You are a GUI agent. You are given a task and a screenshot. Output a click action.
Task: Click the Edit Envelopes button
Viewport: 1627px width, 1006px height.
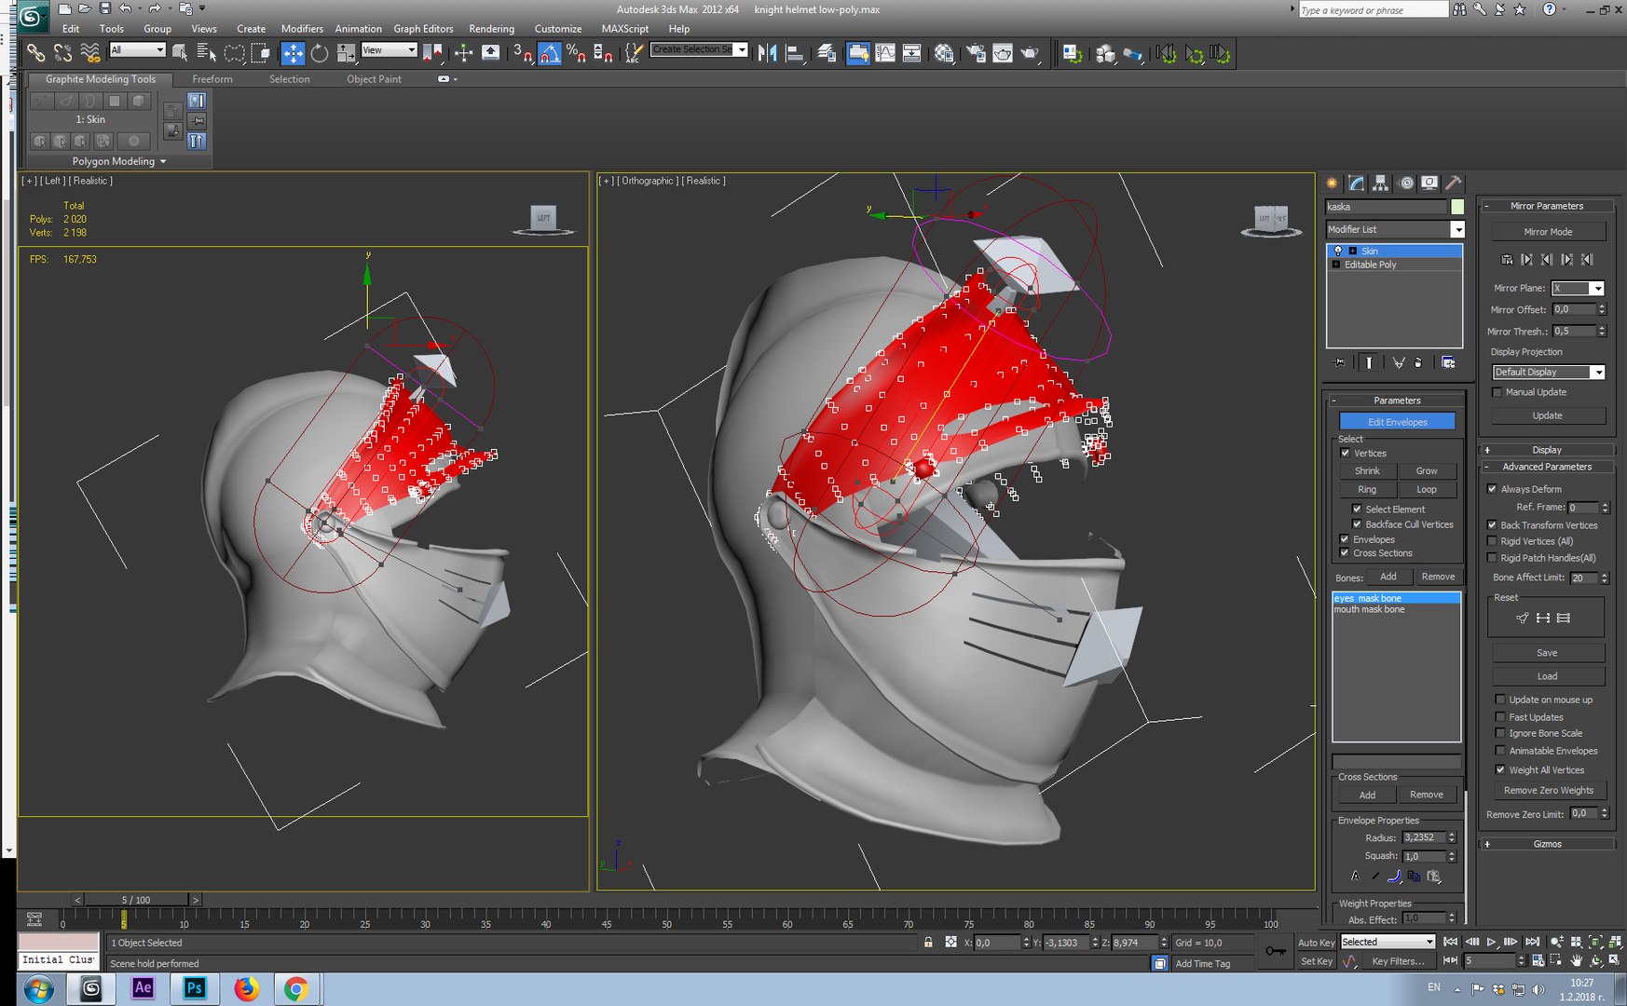click(x=1397, y=422)
